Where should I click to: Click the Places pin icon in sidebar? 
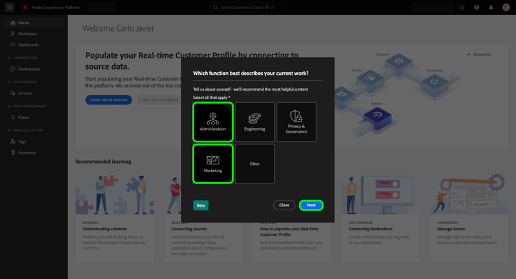coord(13,118)
